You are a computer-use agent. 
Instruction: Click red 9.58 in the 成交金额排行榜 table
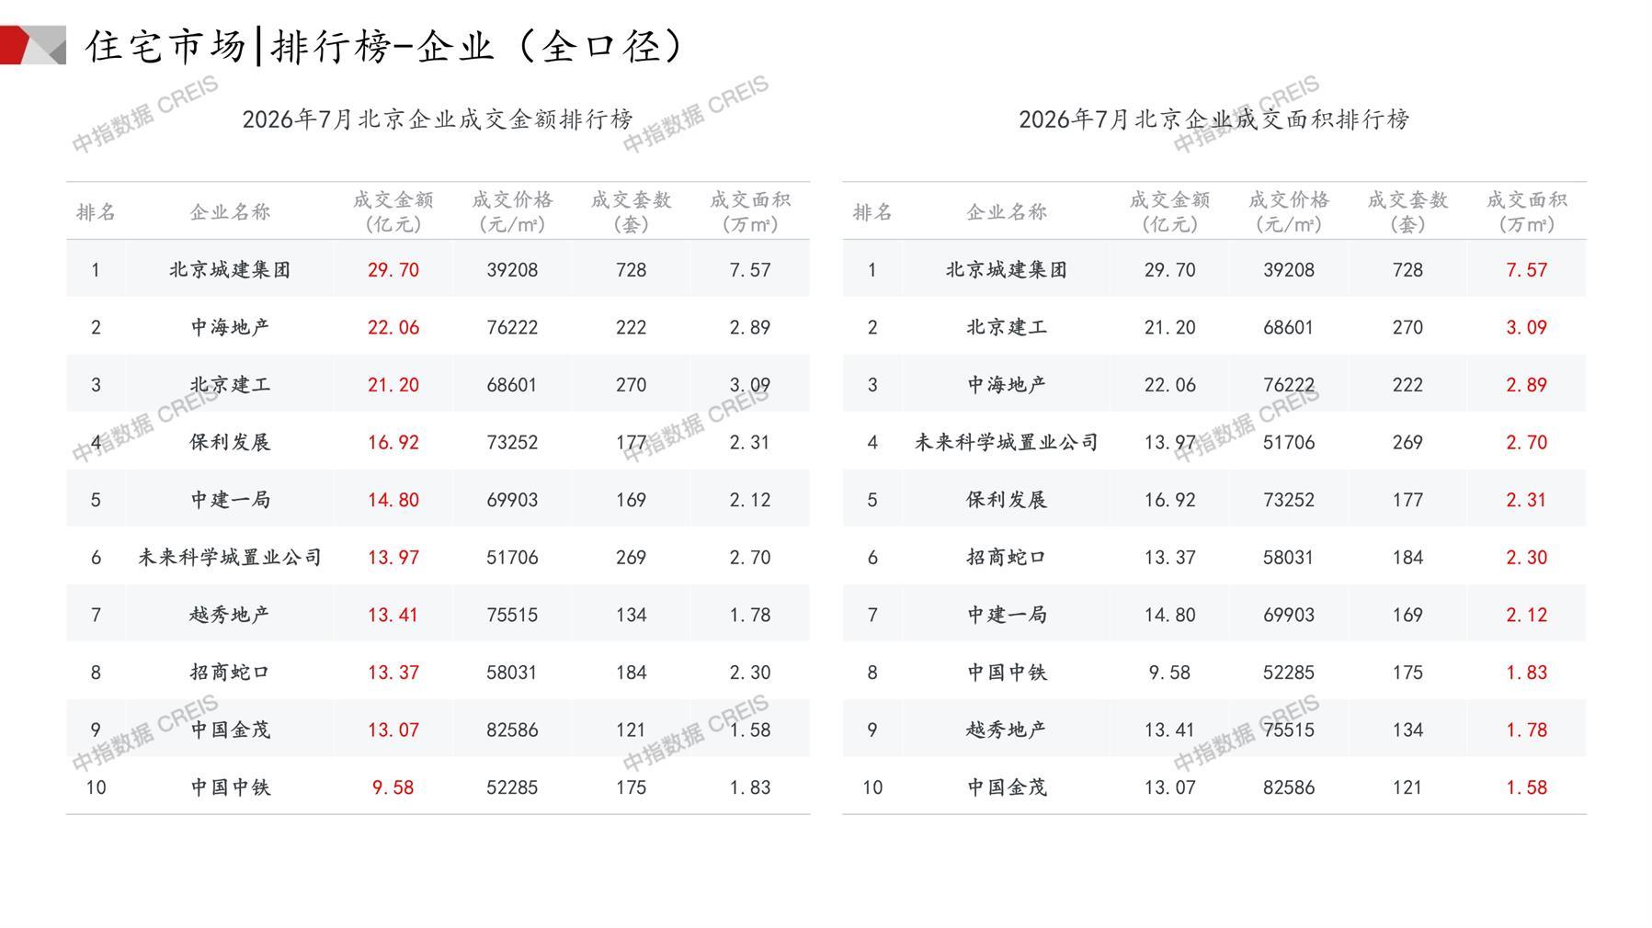click(393, 787)
